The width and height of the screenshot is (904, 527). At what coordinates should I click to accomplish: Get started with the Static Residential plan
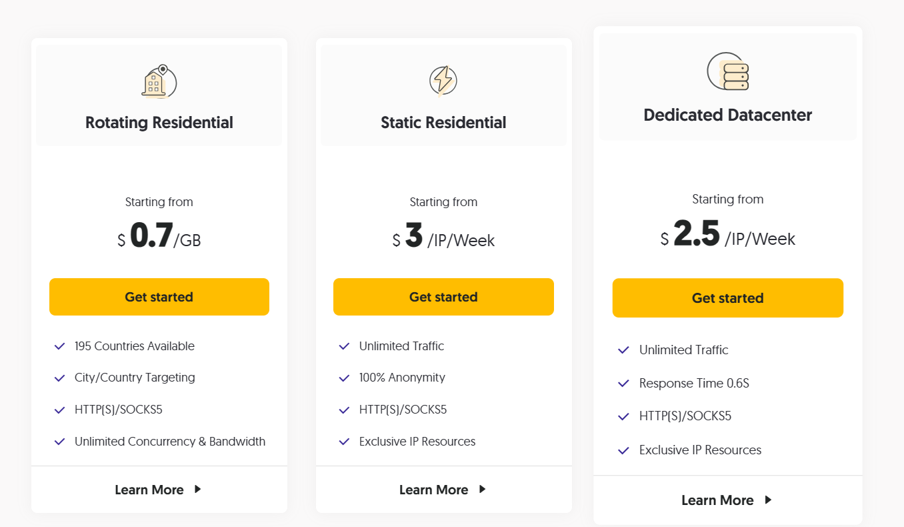click(x=443, y=297)
